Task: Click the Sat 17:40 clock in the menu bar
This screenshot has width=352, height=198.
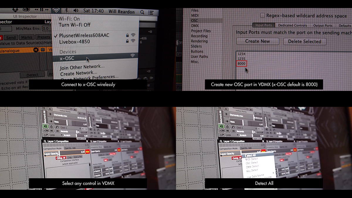Action: pyautogui.click(x=93, y=11)
